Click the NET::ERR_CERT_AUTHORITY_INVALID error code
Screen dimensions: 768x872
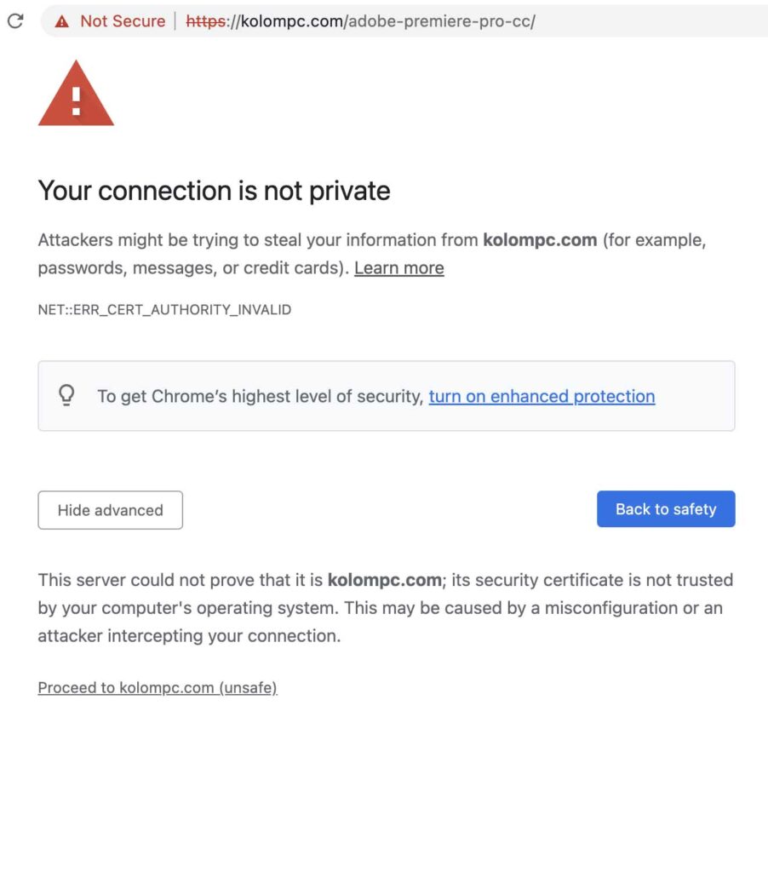click(x=164, y=310)
